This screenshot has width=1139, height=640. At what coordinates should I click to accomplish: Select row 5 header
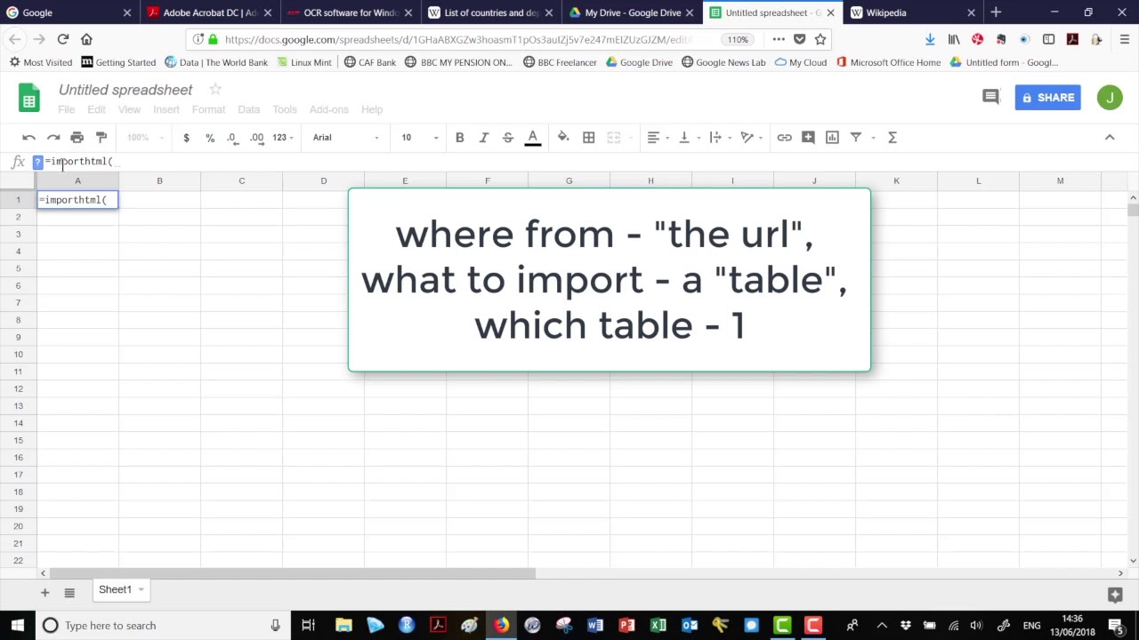18,268
